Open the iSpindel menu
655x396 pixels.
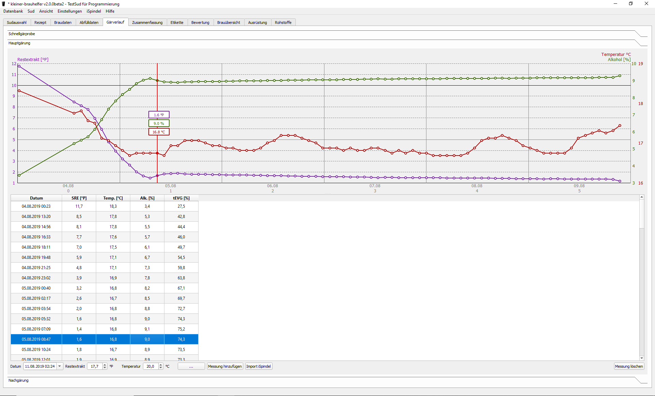93,11
